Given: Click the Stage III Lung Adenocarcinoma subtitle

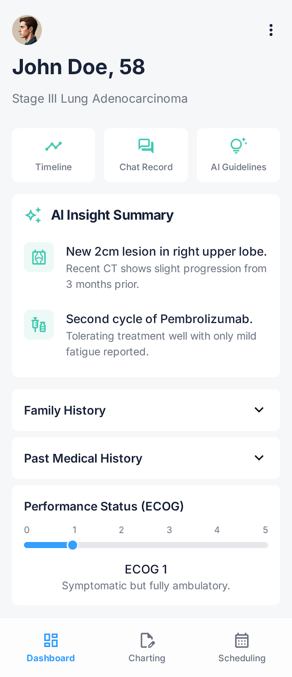Looking at the screenshot, I should [100, 99].
